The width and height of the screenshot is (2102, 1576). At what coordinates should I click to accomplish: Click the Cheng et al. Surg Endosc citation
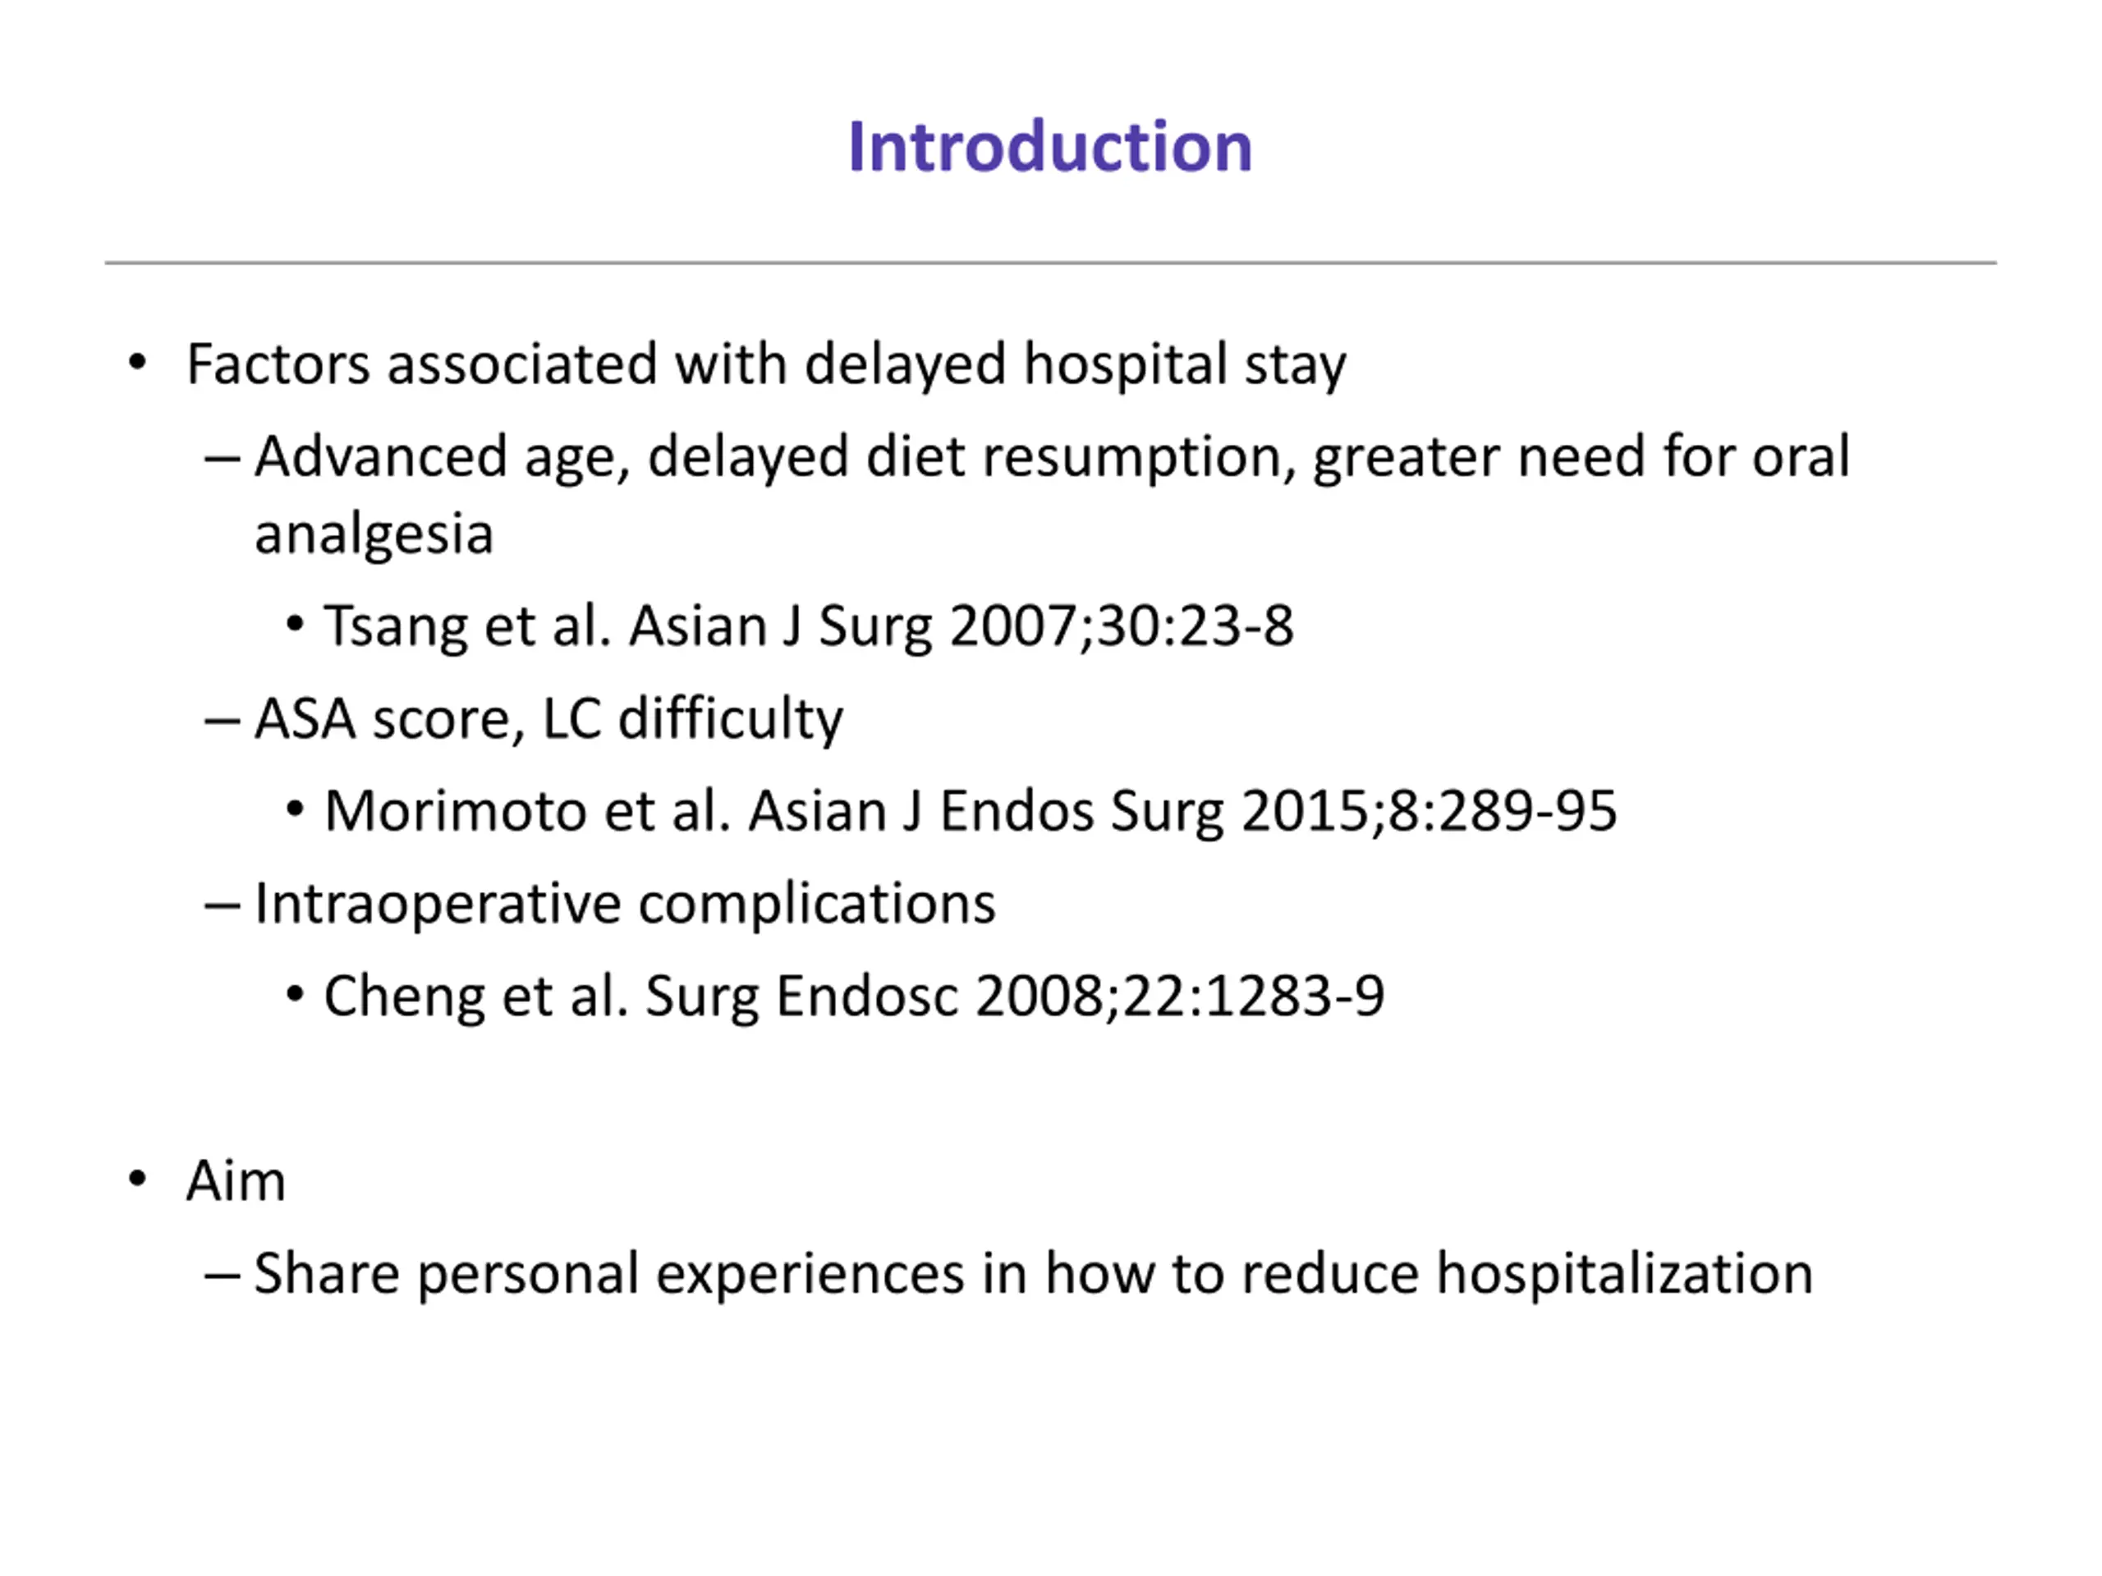pyautogui.click(x=854, y=996)
